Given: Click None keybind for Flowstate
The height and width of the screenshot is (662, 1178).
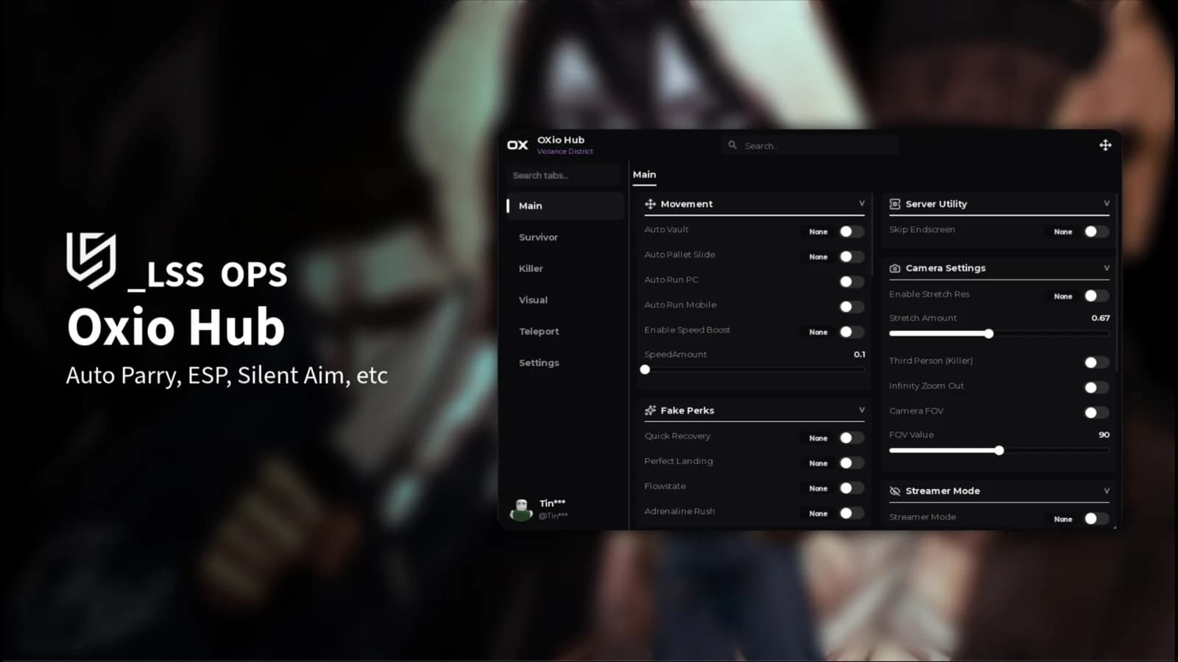Looking at the screenshot, I should pos(818,488).
